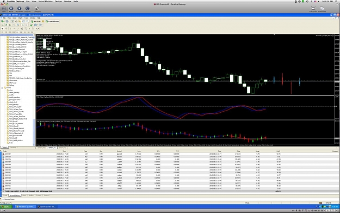Image resolution: width=340 pixels, height=213 pixels.
Task: Select the Fibonacci Retracement tool
Action: [26, 29]
